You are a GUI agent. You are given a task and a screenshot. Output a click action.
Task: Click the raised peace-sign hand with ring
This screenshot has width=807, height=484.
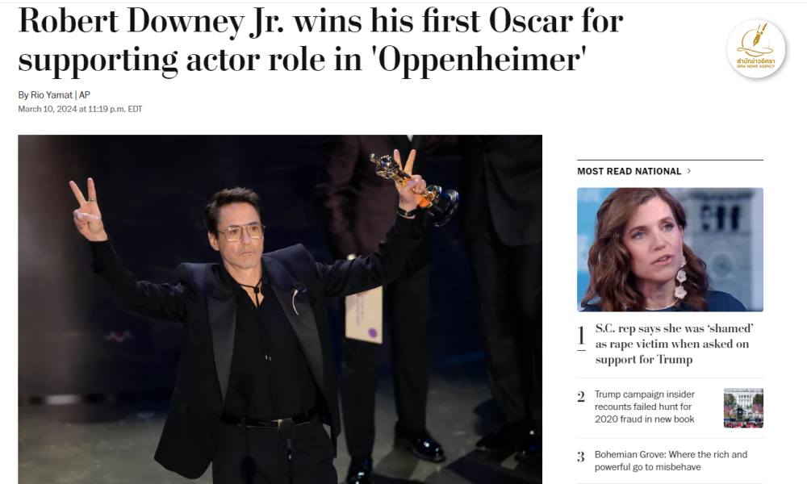point(87,210)
